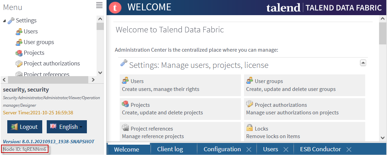Collapse the Settings tree node arrow

(4, 21)
